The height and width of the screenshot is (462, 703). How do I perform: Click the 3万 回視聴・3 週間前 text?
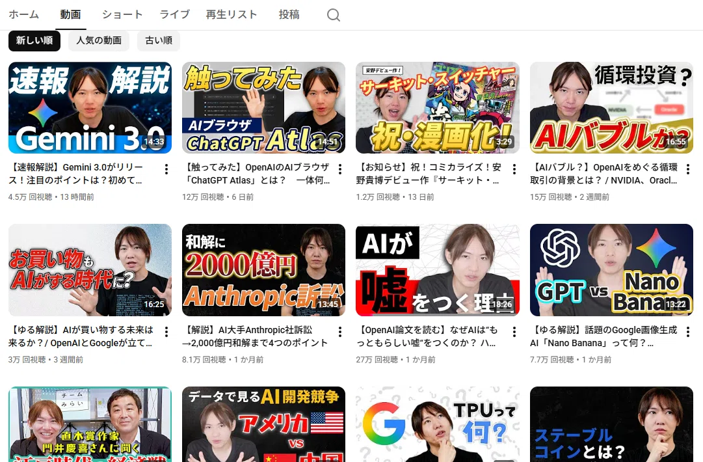coord(46,360)
